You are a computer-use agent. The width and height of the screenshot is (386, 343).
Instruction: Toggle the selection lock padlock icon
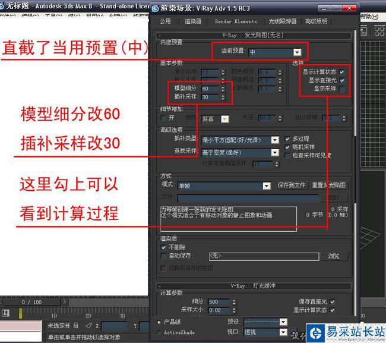tap(76, 326)
